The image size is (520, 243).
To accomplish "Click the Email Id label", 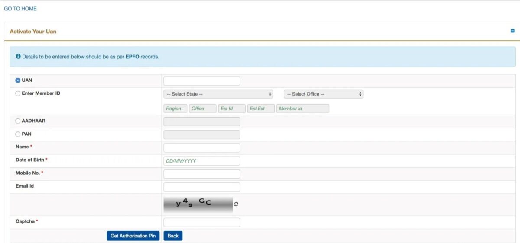I will point(25,186).
